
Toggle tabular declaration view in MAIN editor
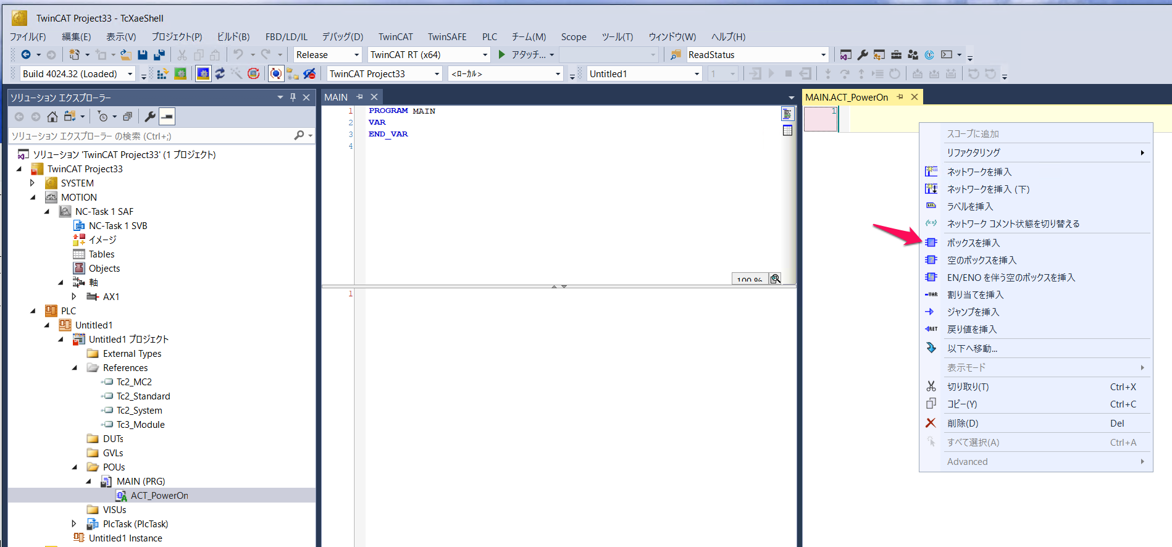[787, 130]
